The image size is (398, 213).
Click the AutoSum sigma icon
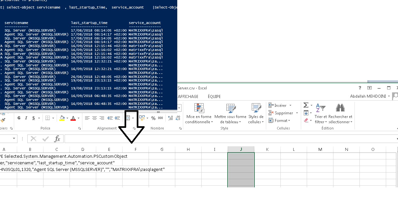click(x=306, y=105)
